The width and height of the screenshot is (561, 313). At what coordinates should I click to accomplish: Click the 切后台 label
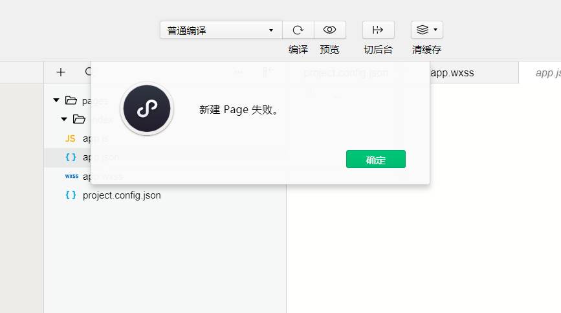(x=378, y=49)
